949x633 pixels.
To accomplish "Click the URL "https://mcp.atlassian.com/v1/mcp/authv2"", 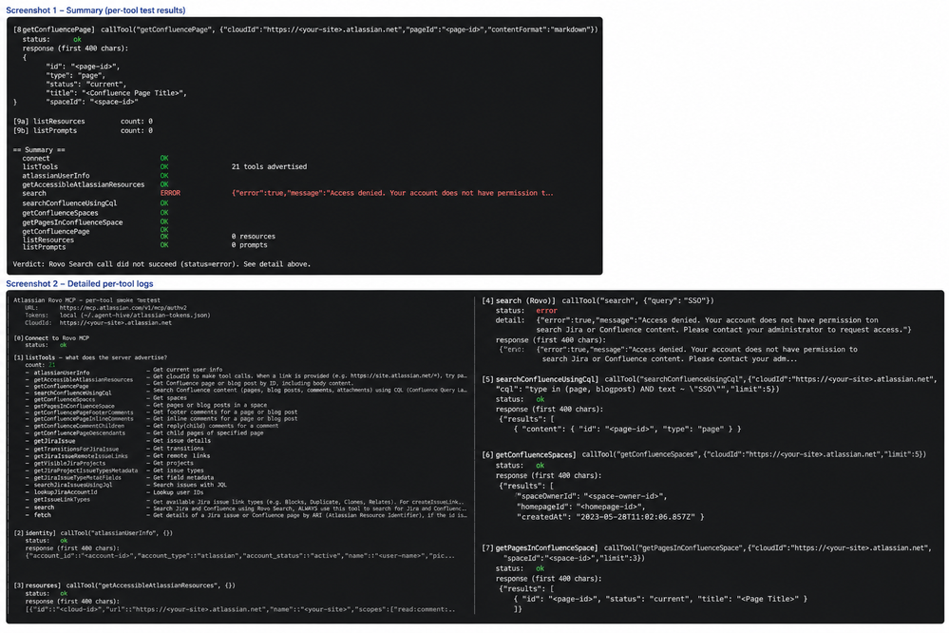I will point(123,308).
